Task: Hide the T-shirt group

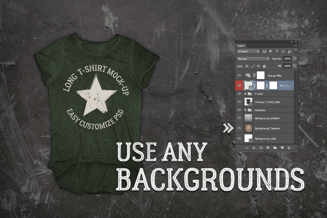Action: (239, 93)
